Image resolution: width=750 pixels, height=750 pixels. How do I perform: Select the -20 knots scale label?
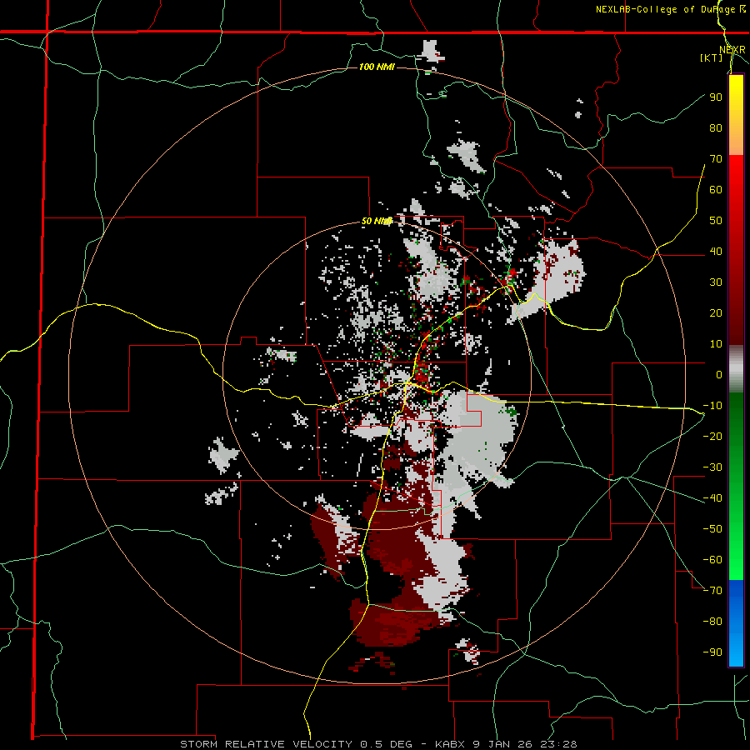(712, 436)
